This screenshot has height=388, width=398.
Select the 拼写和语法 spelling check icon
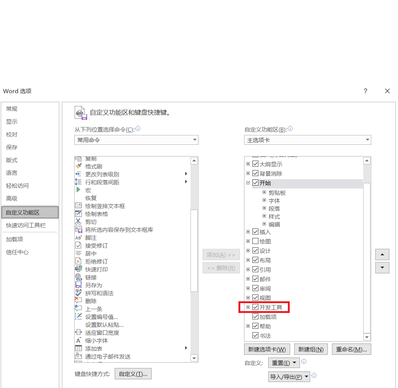[x=78, y=293]
